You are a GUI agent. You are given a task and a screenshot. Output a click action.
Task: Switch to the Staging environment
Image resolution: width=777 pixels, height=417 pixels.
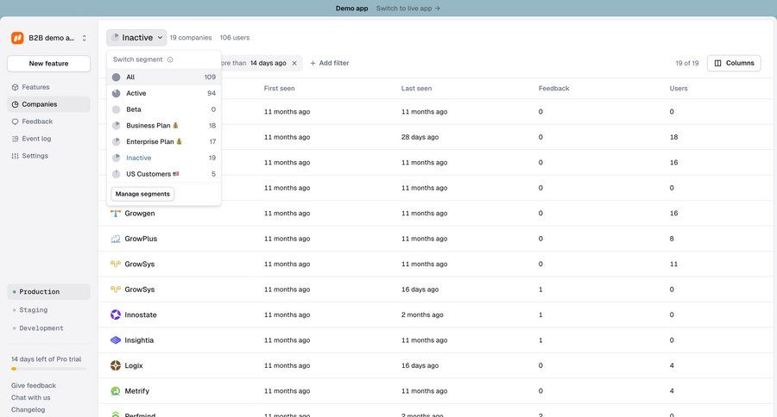point(48,310)
